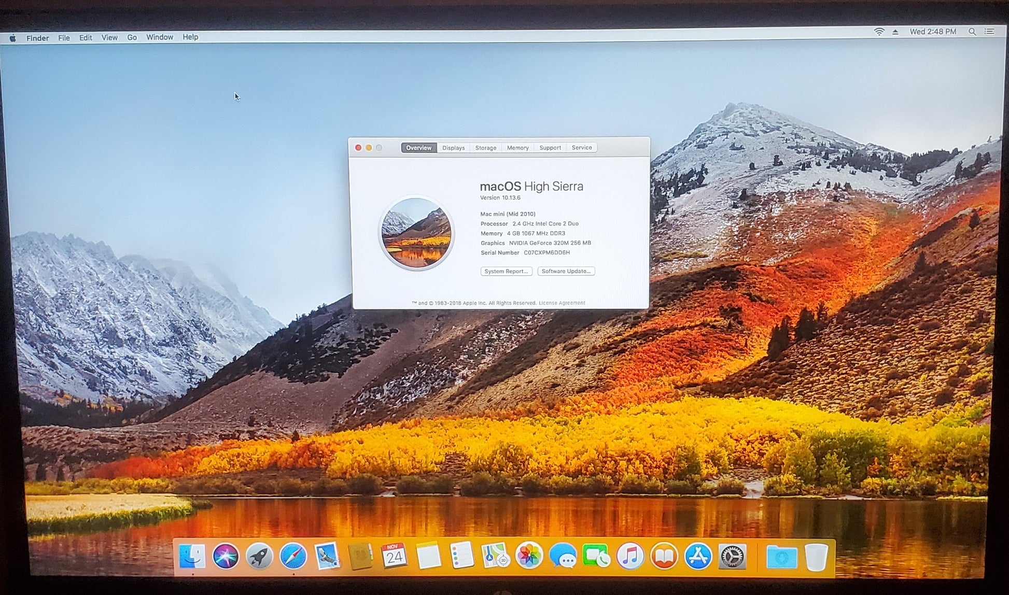
Task: Open the View menu
Action: pyautogui.click(x=109, y=37)
